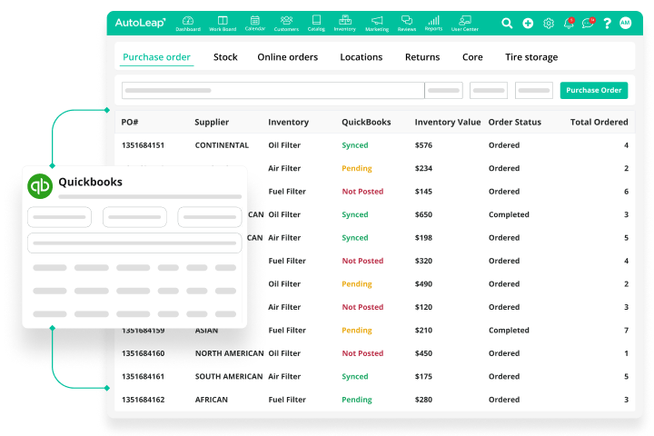Open the AM user avatar menu

[626, 24]
